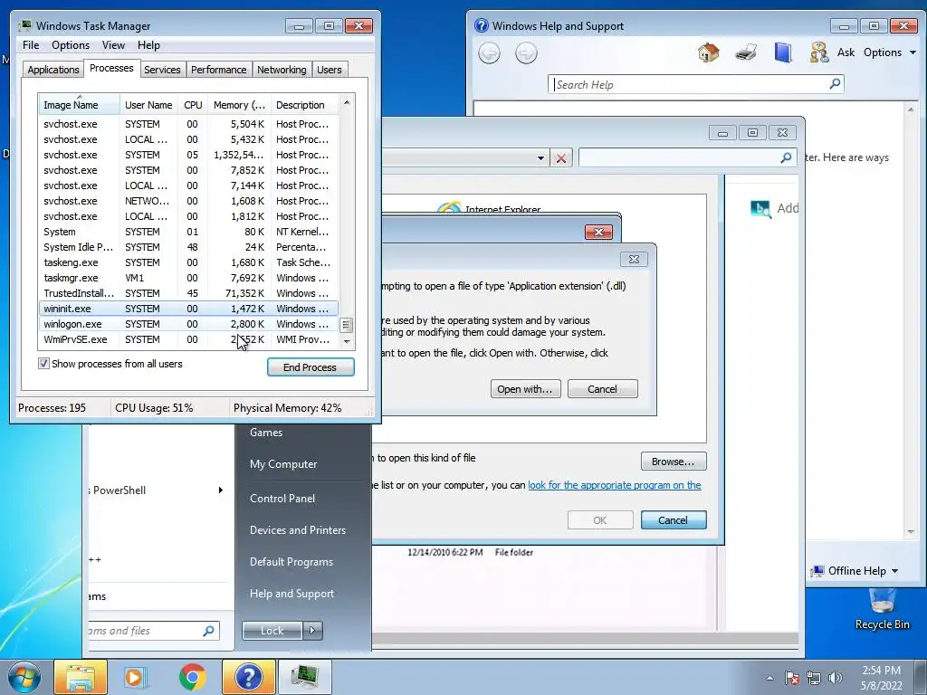Expand the PowerShell submenu arrow

(x=221, y=490)
